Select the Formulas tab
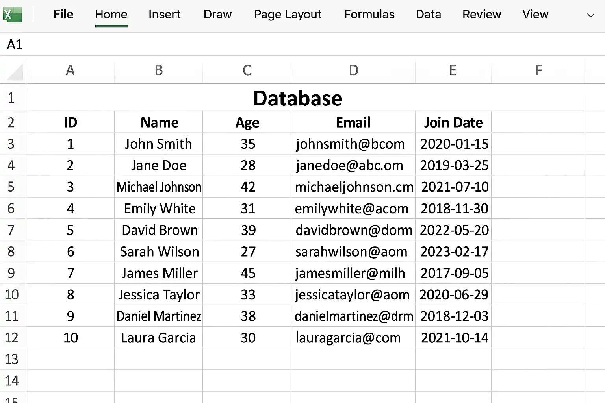 pyautogui.click(x=369, y=15)
